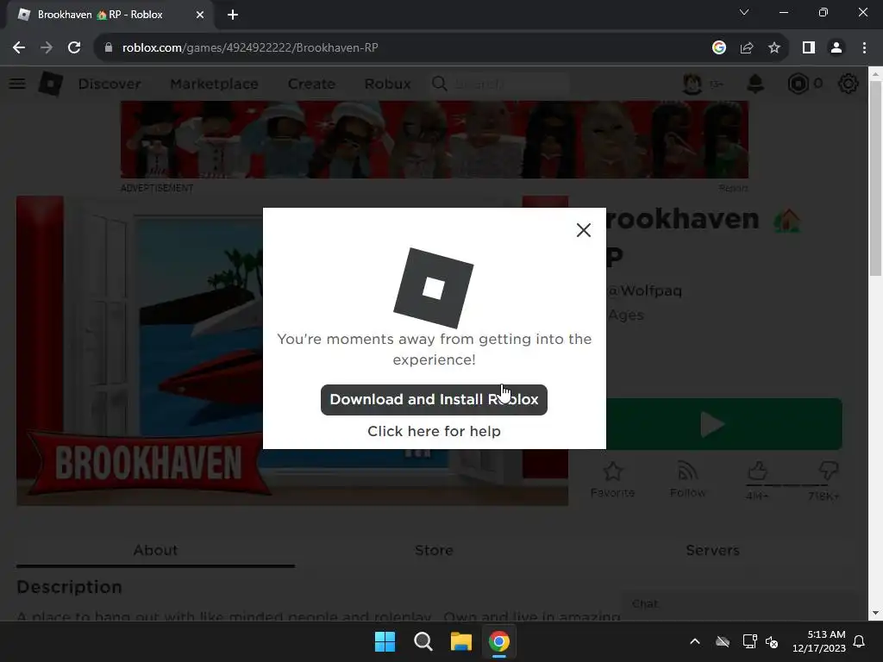Open the Robux page
This screenshot has height=662, width=883.
[387, 84]
